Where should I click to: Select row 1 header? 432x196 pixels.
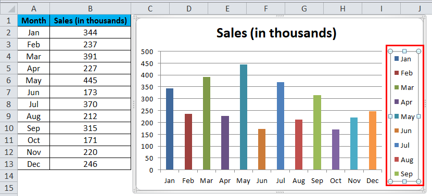(8, 21)
